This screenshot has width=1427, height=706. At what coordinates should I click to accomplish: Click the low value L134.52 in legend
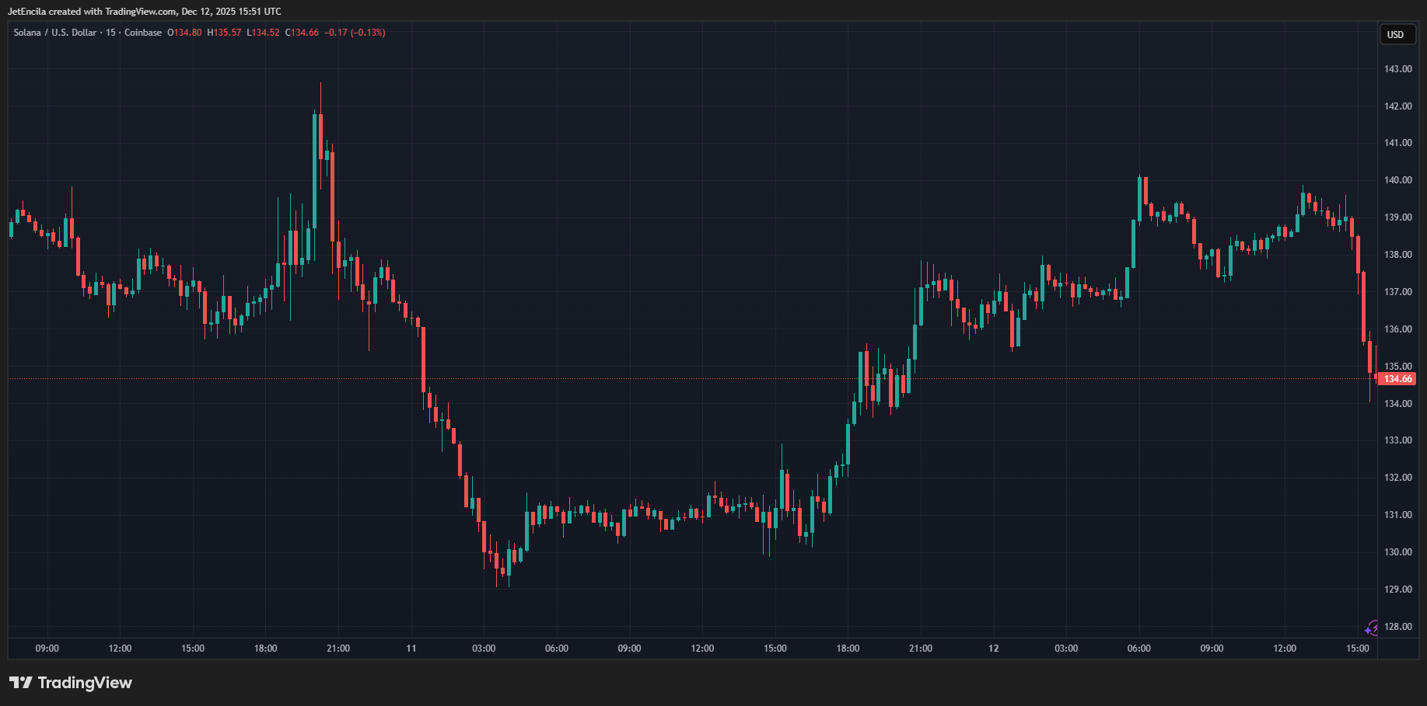pos(263,33)
